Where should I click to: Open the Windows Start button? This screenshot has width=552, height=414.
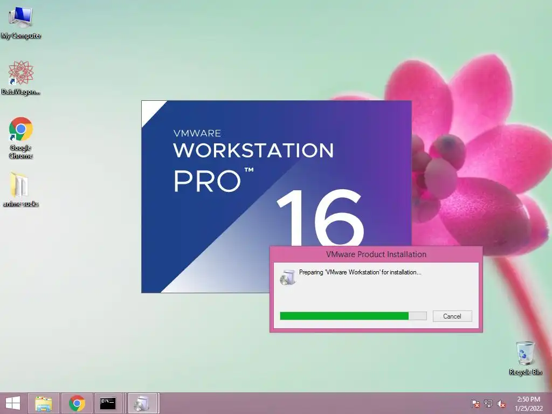click(x=13, y=403)
